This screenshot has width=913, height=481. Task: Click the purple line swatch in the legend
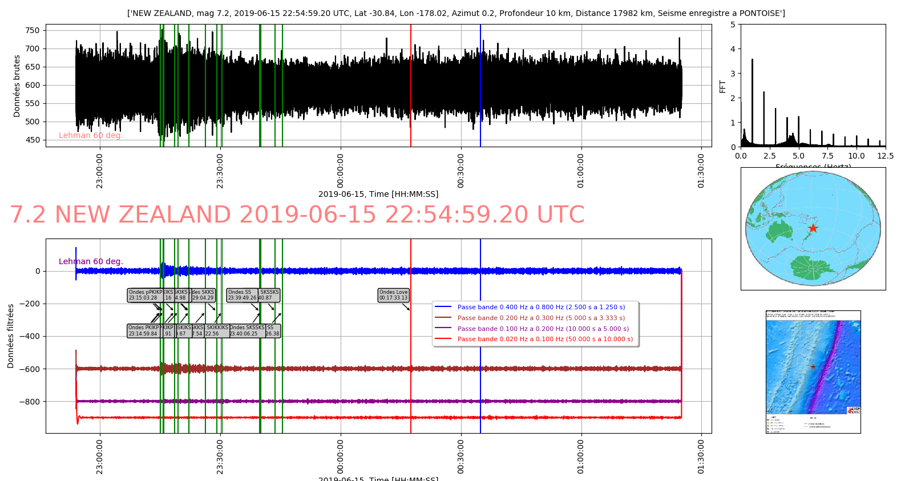pyautogui.click(x=443, y=329)
